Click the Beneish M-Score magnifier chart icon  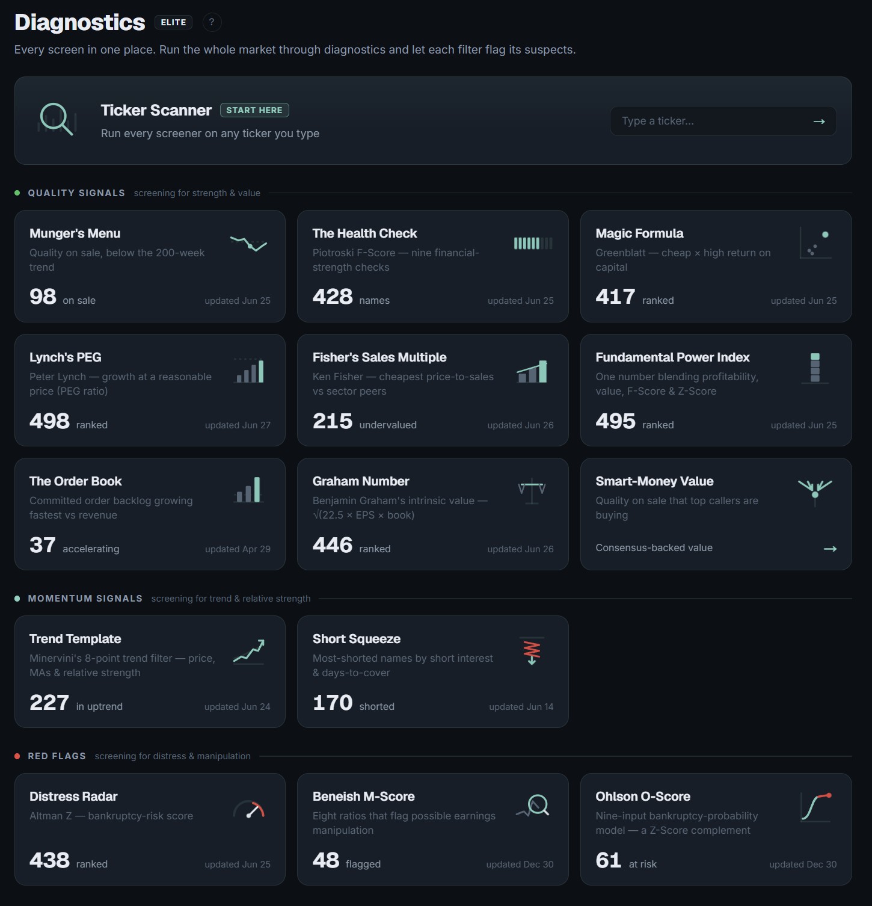click(533, 806)
